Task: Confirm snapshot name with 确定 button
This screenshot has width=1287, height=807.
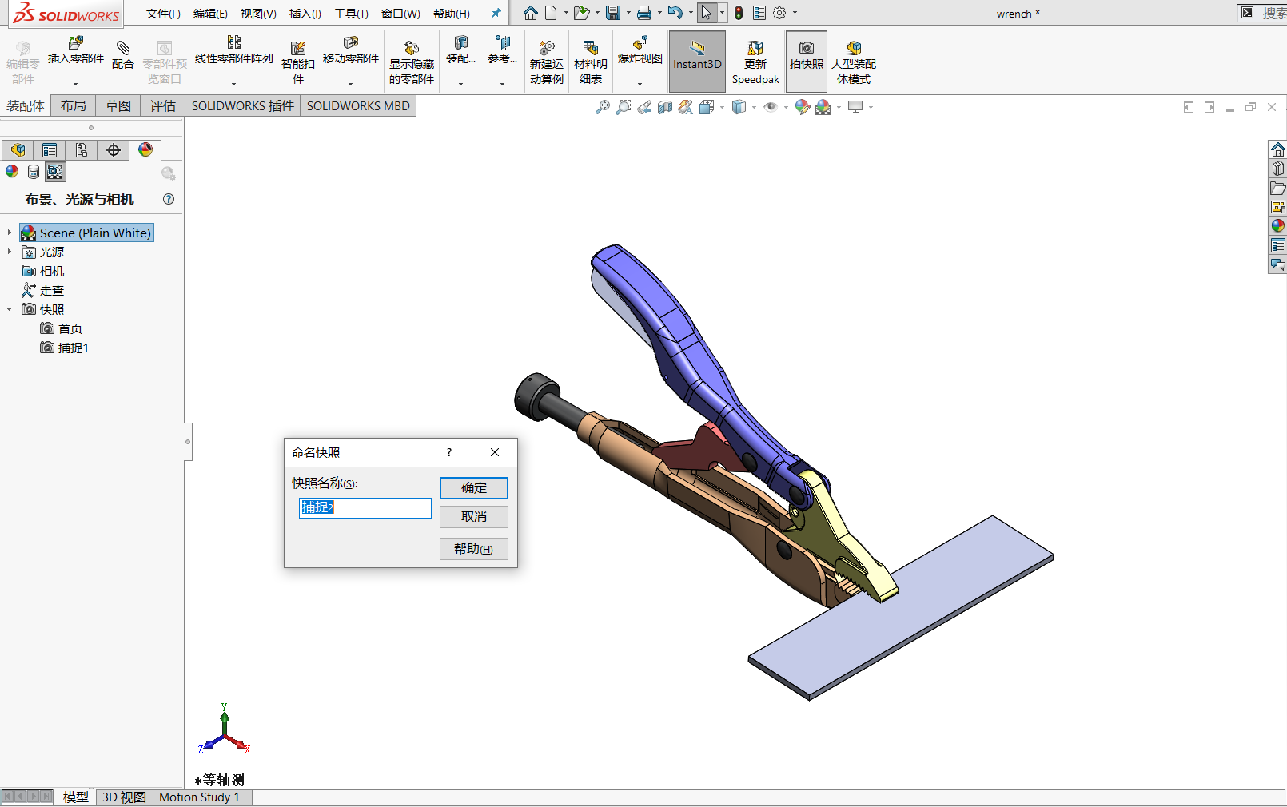Action: (473, 487)
